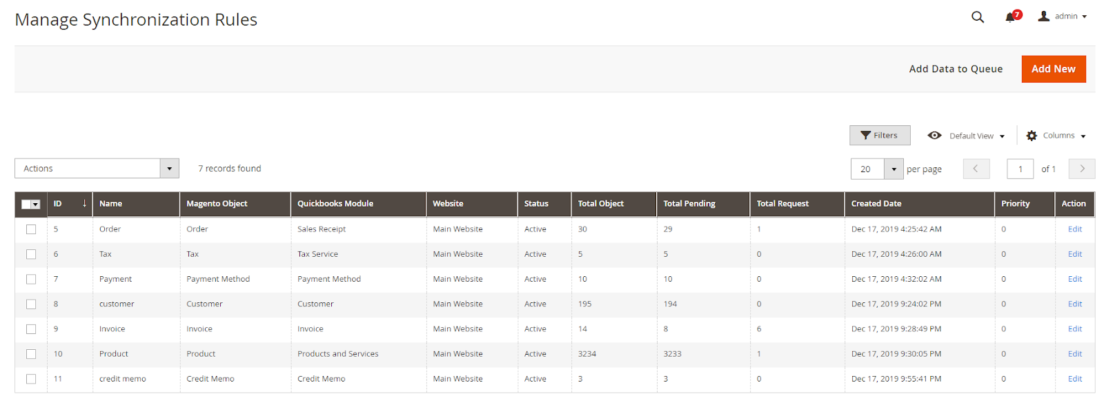Open the notifications bell icon
Viewport: 1104px width, 407px height.
[x=1011, y=17]
